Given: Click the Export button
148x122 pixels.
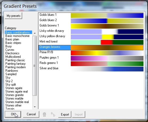Looking at the screenshot, I should click(x=65, y=115).
